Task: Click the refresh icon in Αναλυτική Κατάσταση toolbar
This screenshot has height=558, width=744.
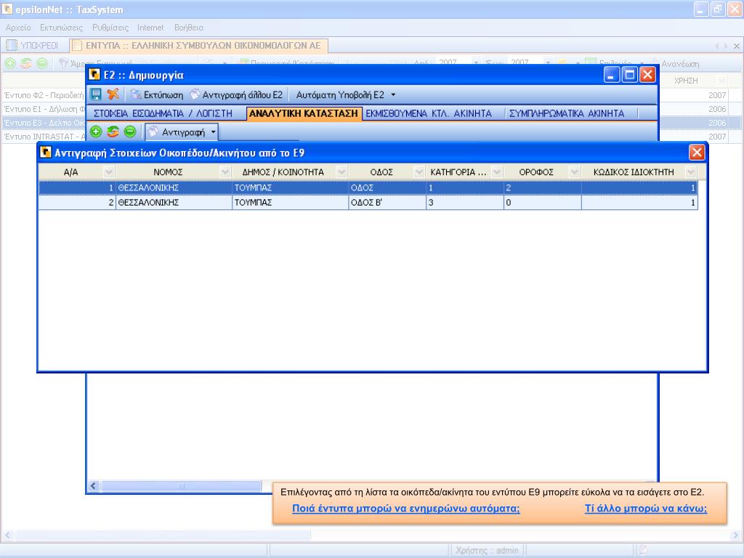Action: [113, 132]
